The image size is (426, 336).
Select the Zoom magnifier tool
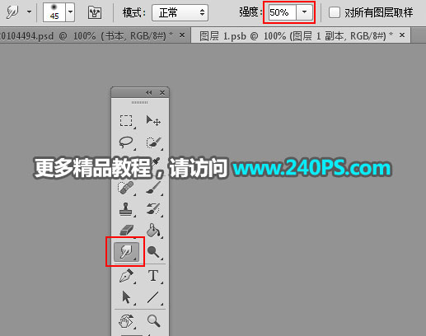click(153, 320)
